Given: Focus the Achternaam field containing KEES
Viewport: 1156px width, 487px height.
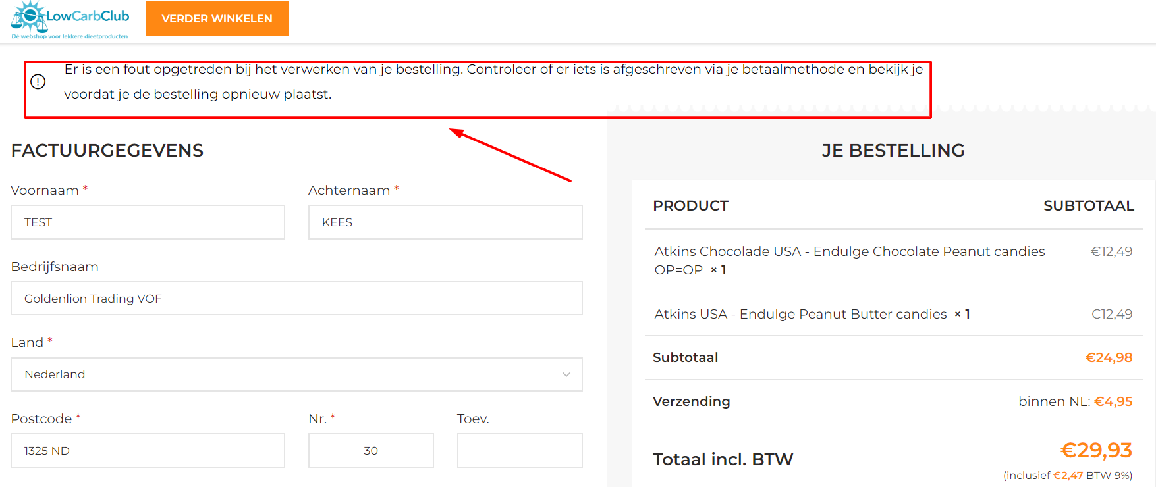Looking at the screenshot, I should click(445, 222).
